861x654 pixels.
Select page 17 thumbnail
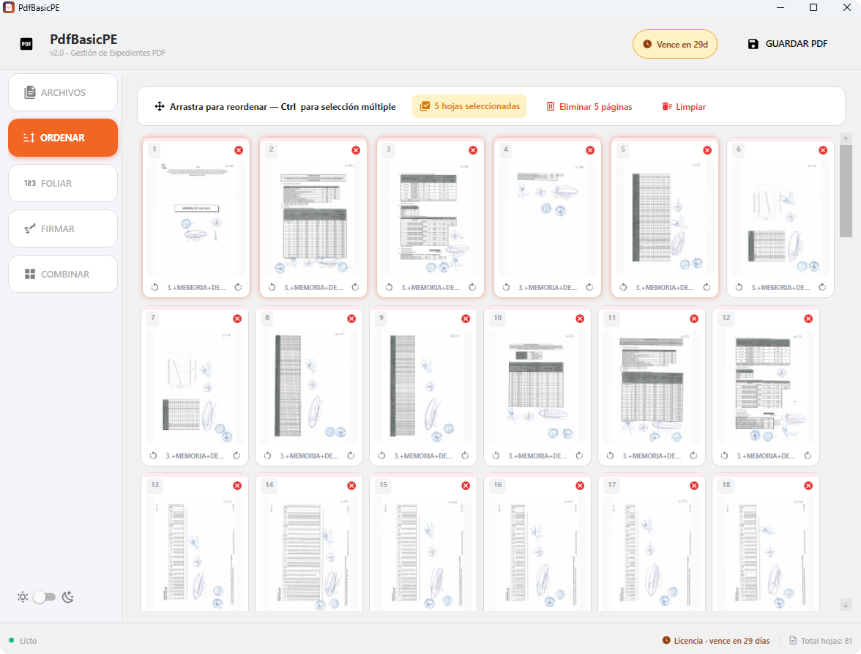click(652, 543)
